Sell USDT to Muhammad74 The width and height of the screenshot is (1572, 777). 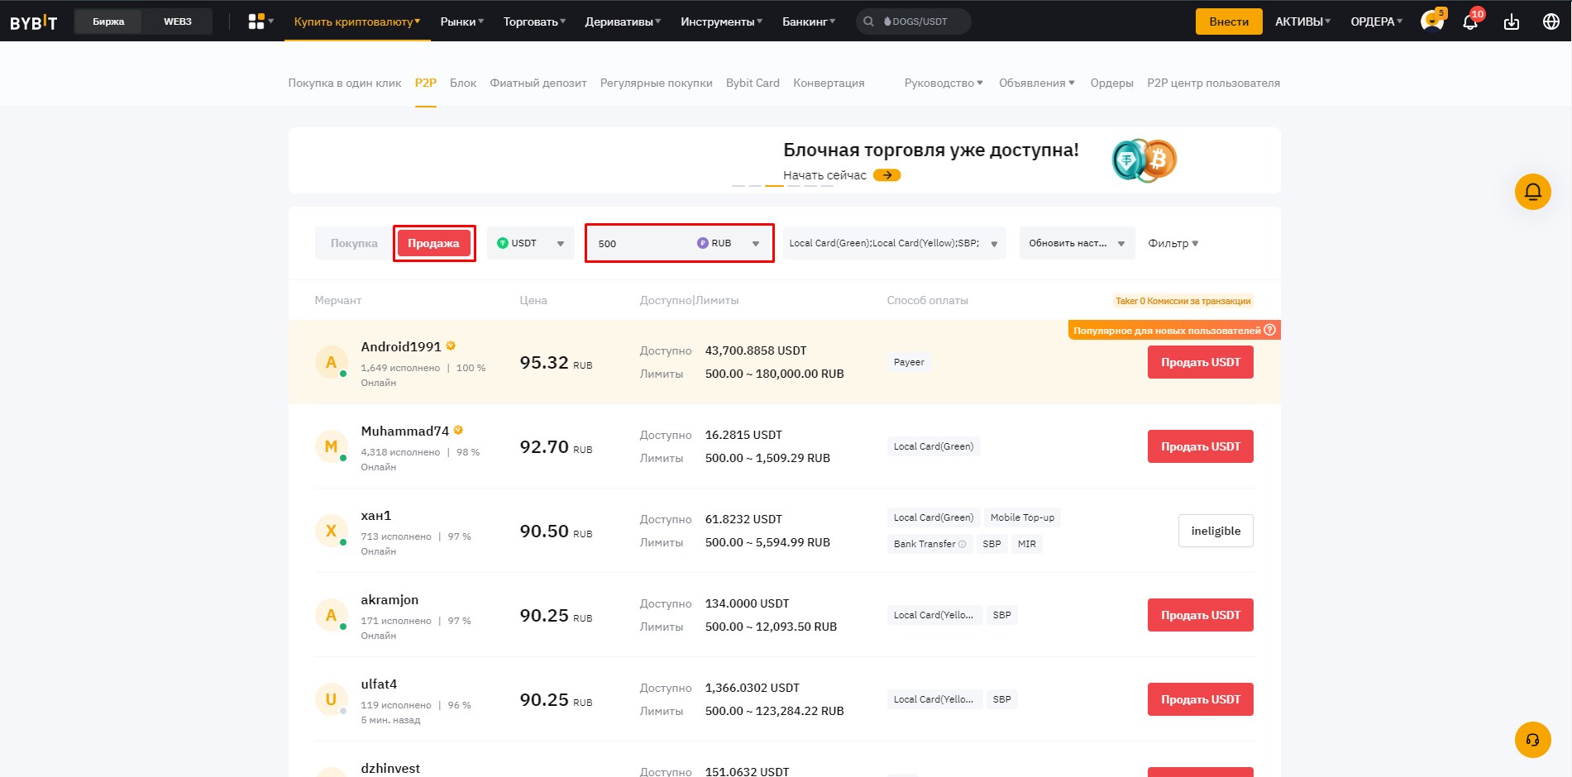click(x=1200, y=446)
